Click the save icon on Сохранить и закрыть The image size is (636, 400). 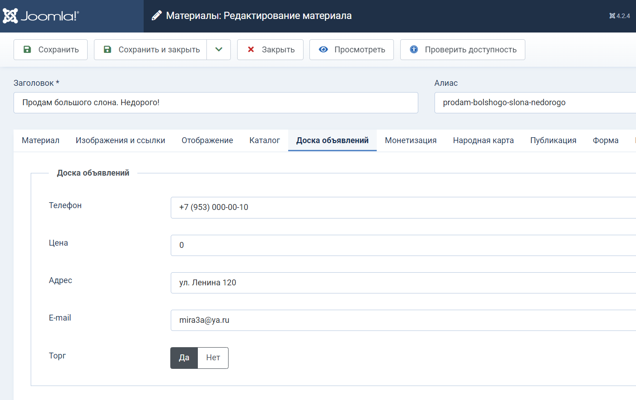tap(108, 50)
